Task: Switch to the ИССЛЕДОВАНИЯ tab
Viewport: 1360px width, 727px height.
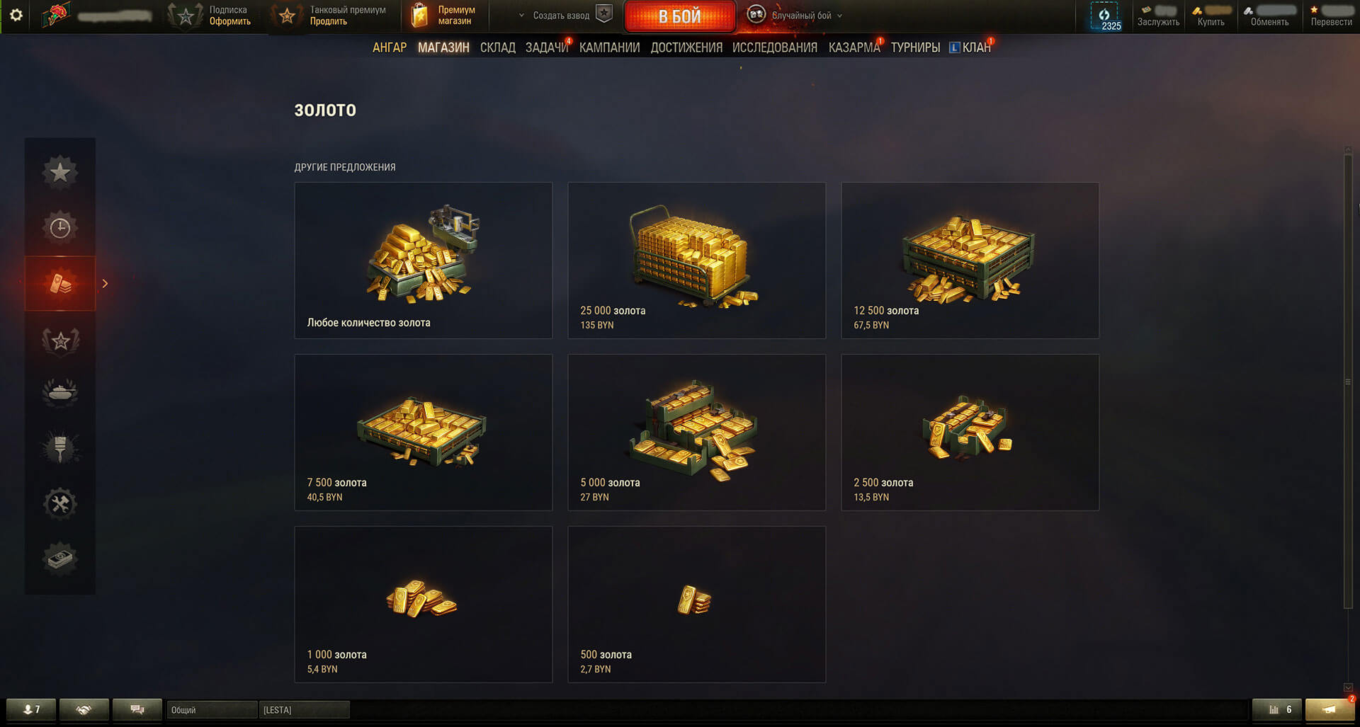Action: [x=775, y=47]
